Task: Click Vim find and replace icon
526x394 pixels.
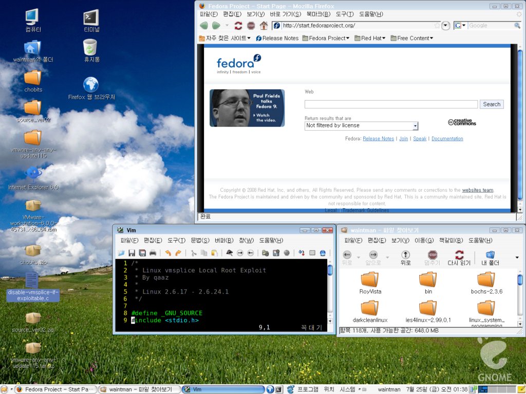Action: (230, 253)
